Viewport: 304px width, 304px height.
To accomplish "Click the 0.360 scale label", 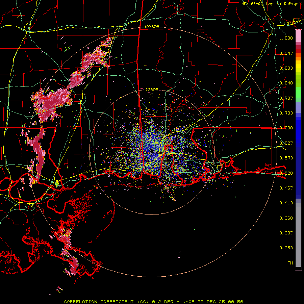I will [x=286, y=218].
